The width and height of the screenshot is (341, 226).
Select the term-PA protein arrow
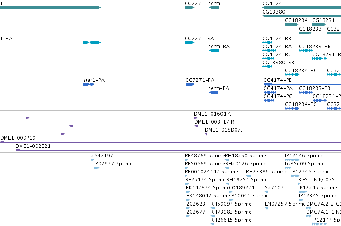click(x=213, y=92)
